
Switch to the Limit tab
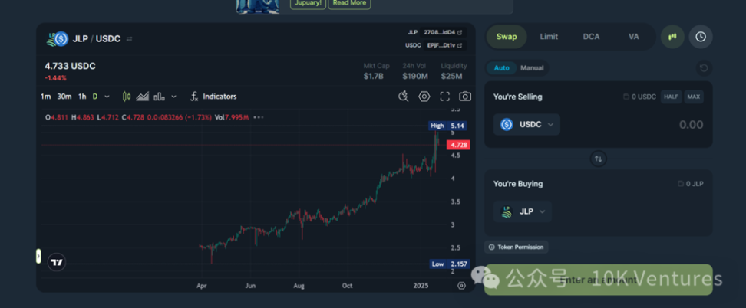click(x=549, y=37)
